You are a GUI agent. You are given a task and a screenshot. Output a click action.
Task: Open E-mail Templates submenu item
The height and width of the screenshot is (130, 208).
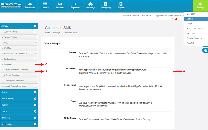[x=13, y=75]
